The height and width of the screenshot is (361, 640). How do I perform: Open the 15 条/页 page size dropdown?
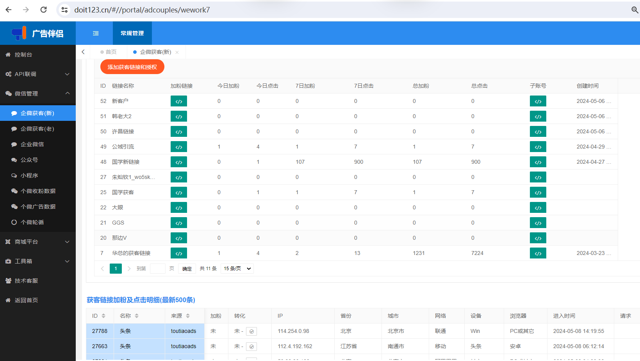click(237, 269)
